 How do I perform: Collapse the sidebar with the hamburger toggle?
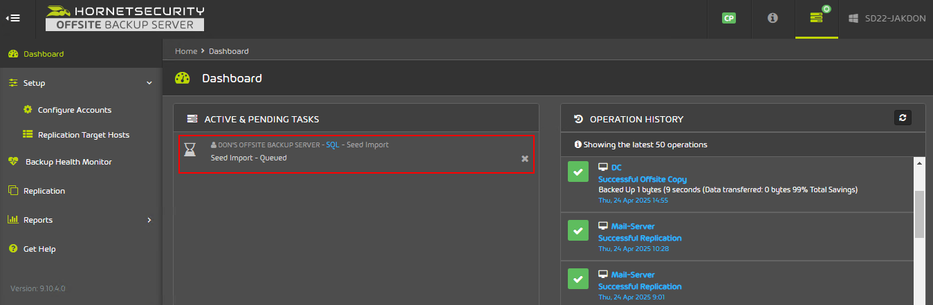click(12, 18)
